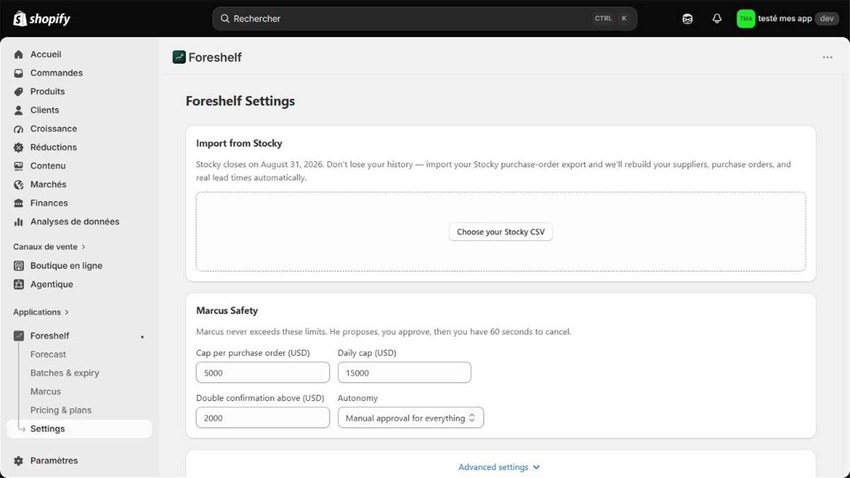Click the Shopify logo

[x=41, y=19]
